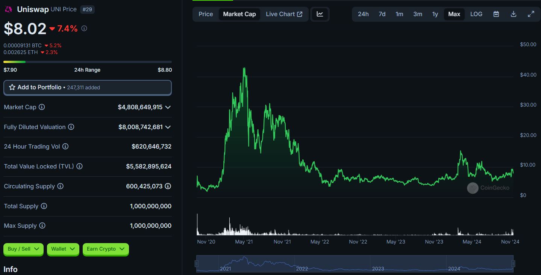Expand the Fully Diluted Valuation chevron

point(168,127)
